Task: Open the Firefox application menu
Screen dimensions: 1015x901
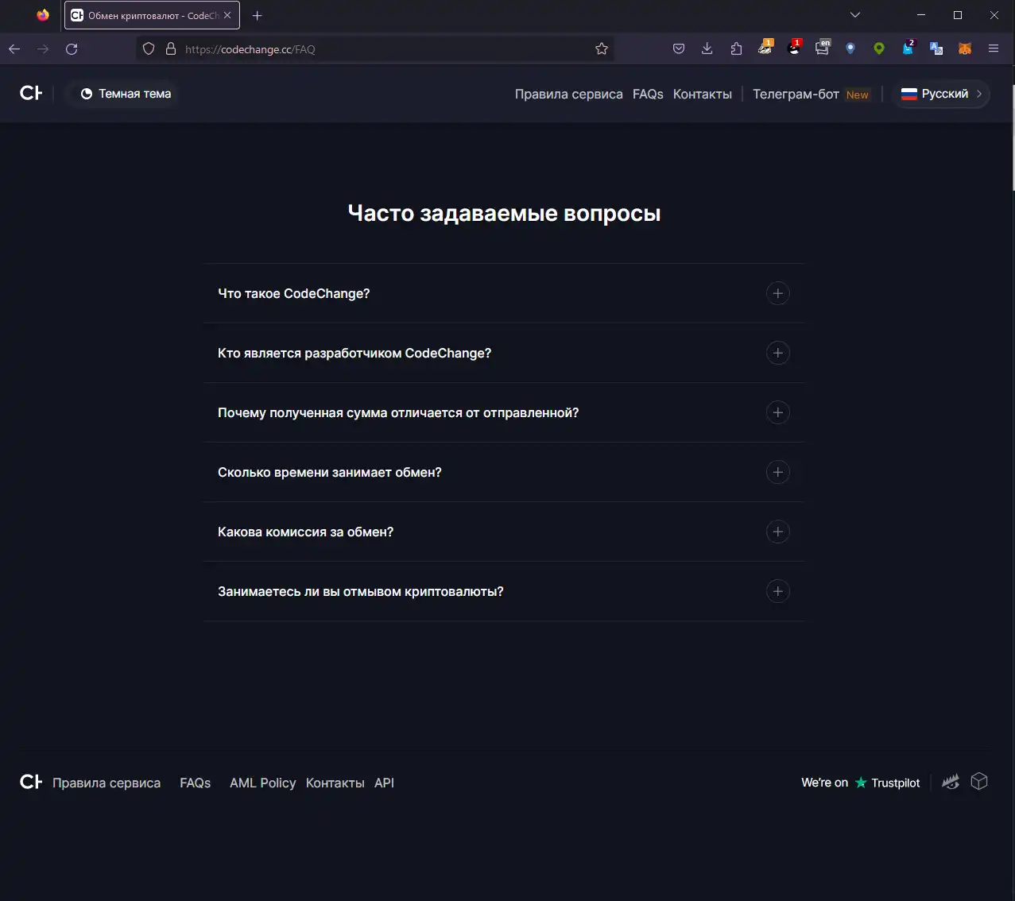Action: [994, 49]
